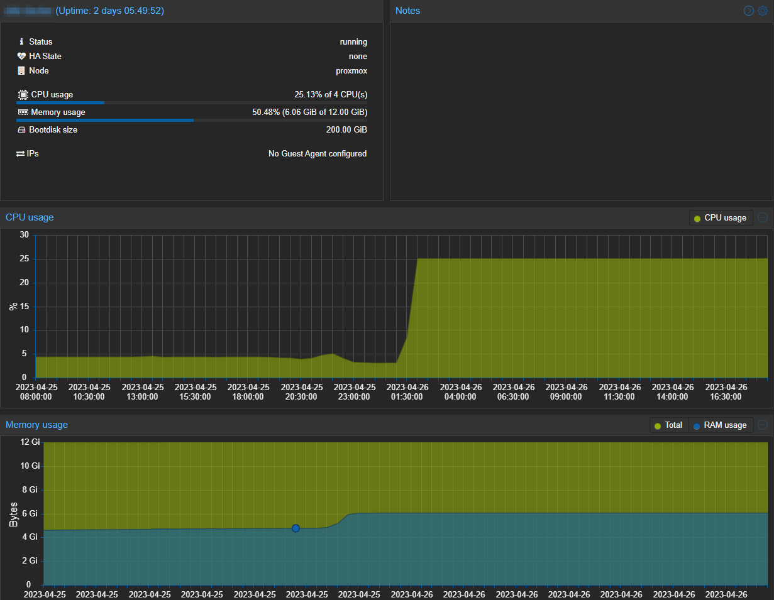Click the HA State heartbeat icon
774x600 pixels.
21,56
